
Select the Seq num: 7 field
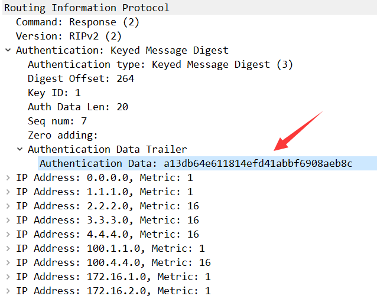click(x=57, y=121)
